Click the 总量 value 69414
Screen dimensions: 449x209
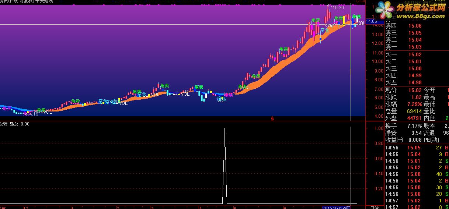click(x=414, y=111)
